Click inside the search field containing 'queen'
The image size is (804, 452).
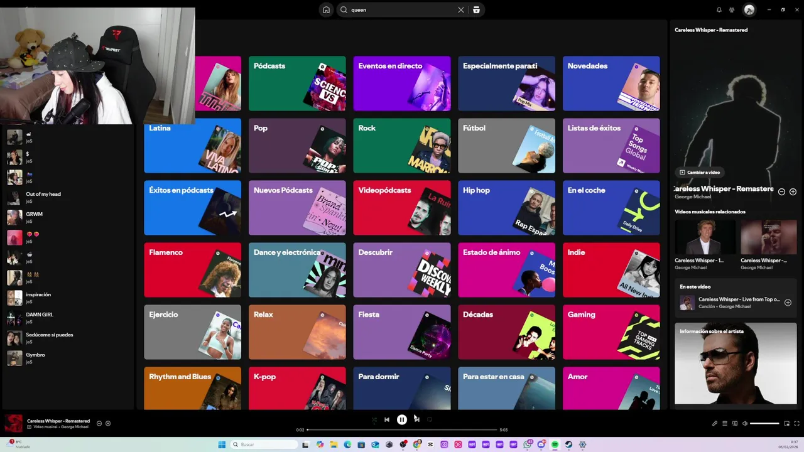click(402, 10)
